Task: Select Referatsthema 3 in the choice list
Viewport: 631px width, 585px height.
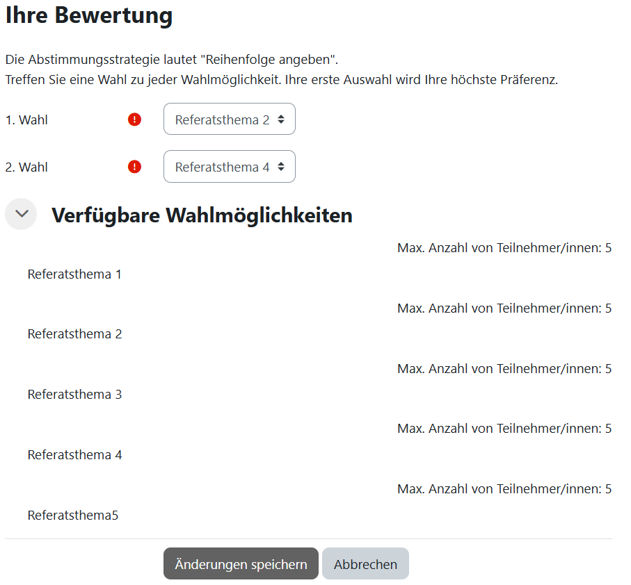Action: tap(74, 394)
